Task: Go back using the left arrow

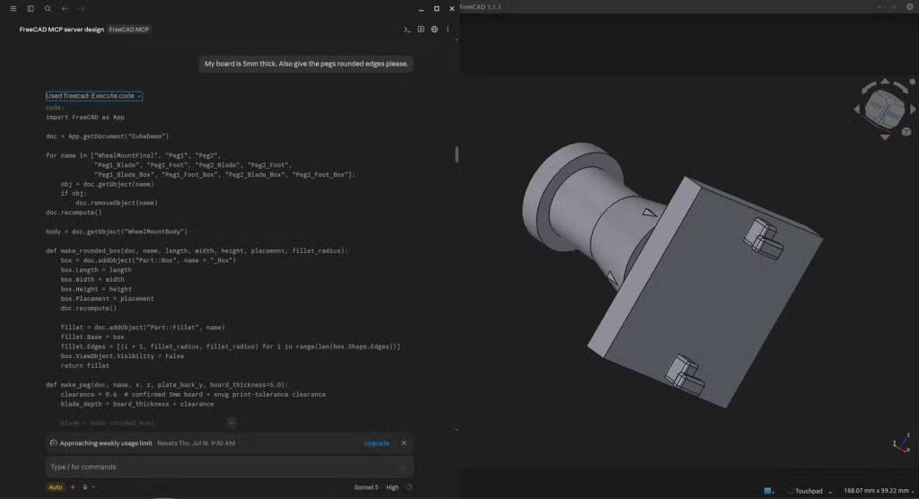Action: pos(65,9)
